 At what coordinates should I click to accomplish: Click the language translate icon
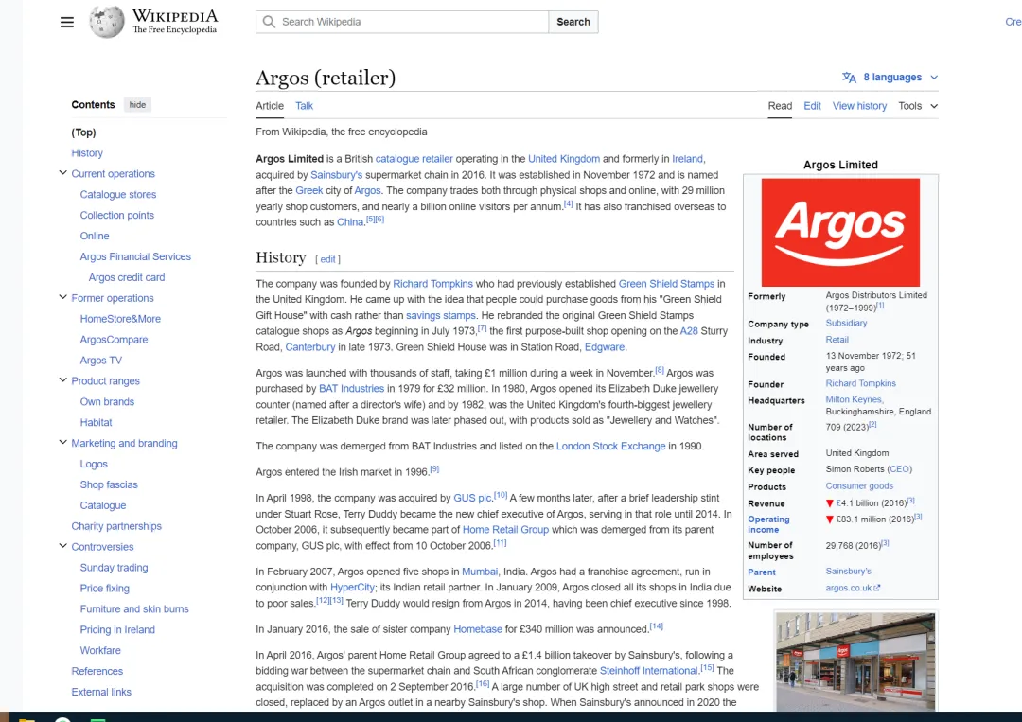pyautogui.click(x=849, y=78)
